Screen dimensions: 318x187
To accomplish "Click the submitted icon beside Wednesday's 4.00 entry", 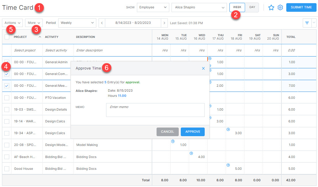I will coord(191,154).
